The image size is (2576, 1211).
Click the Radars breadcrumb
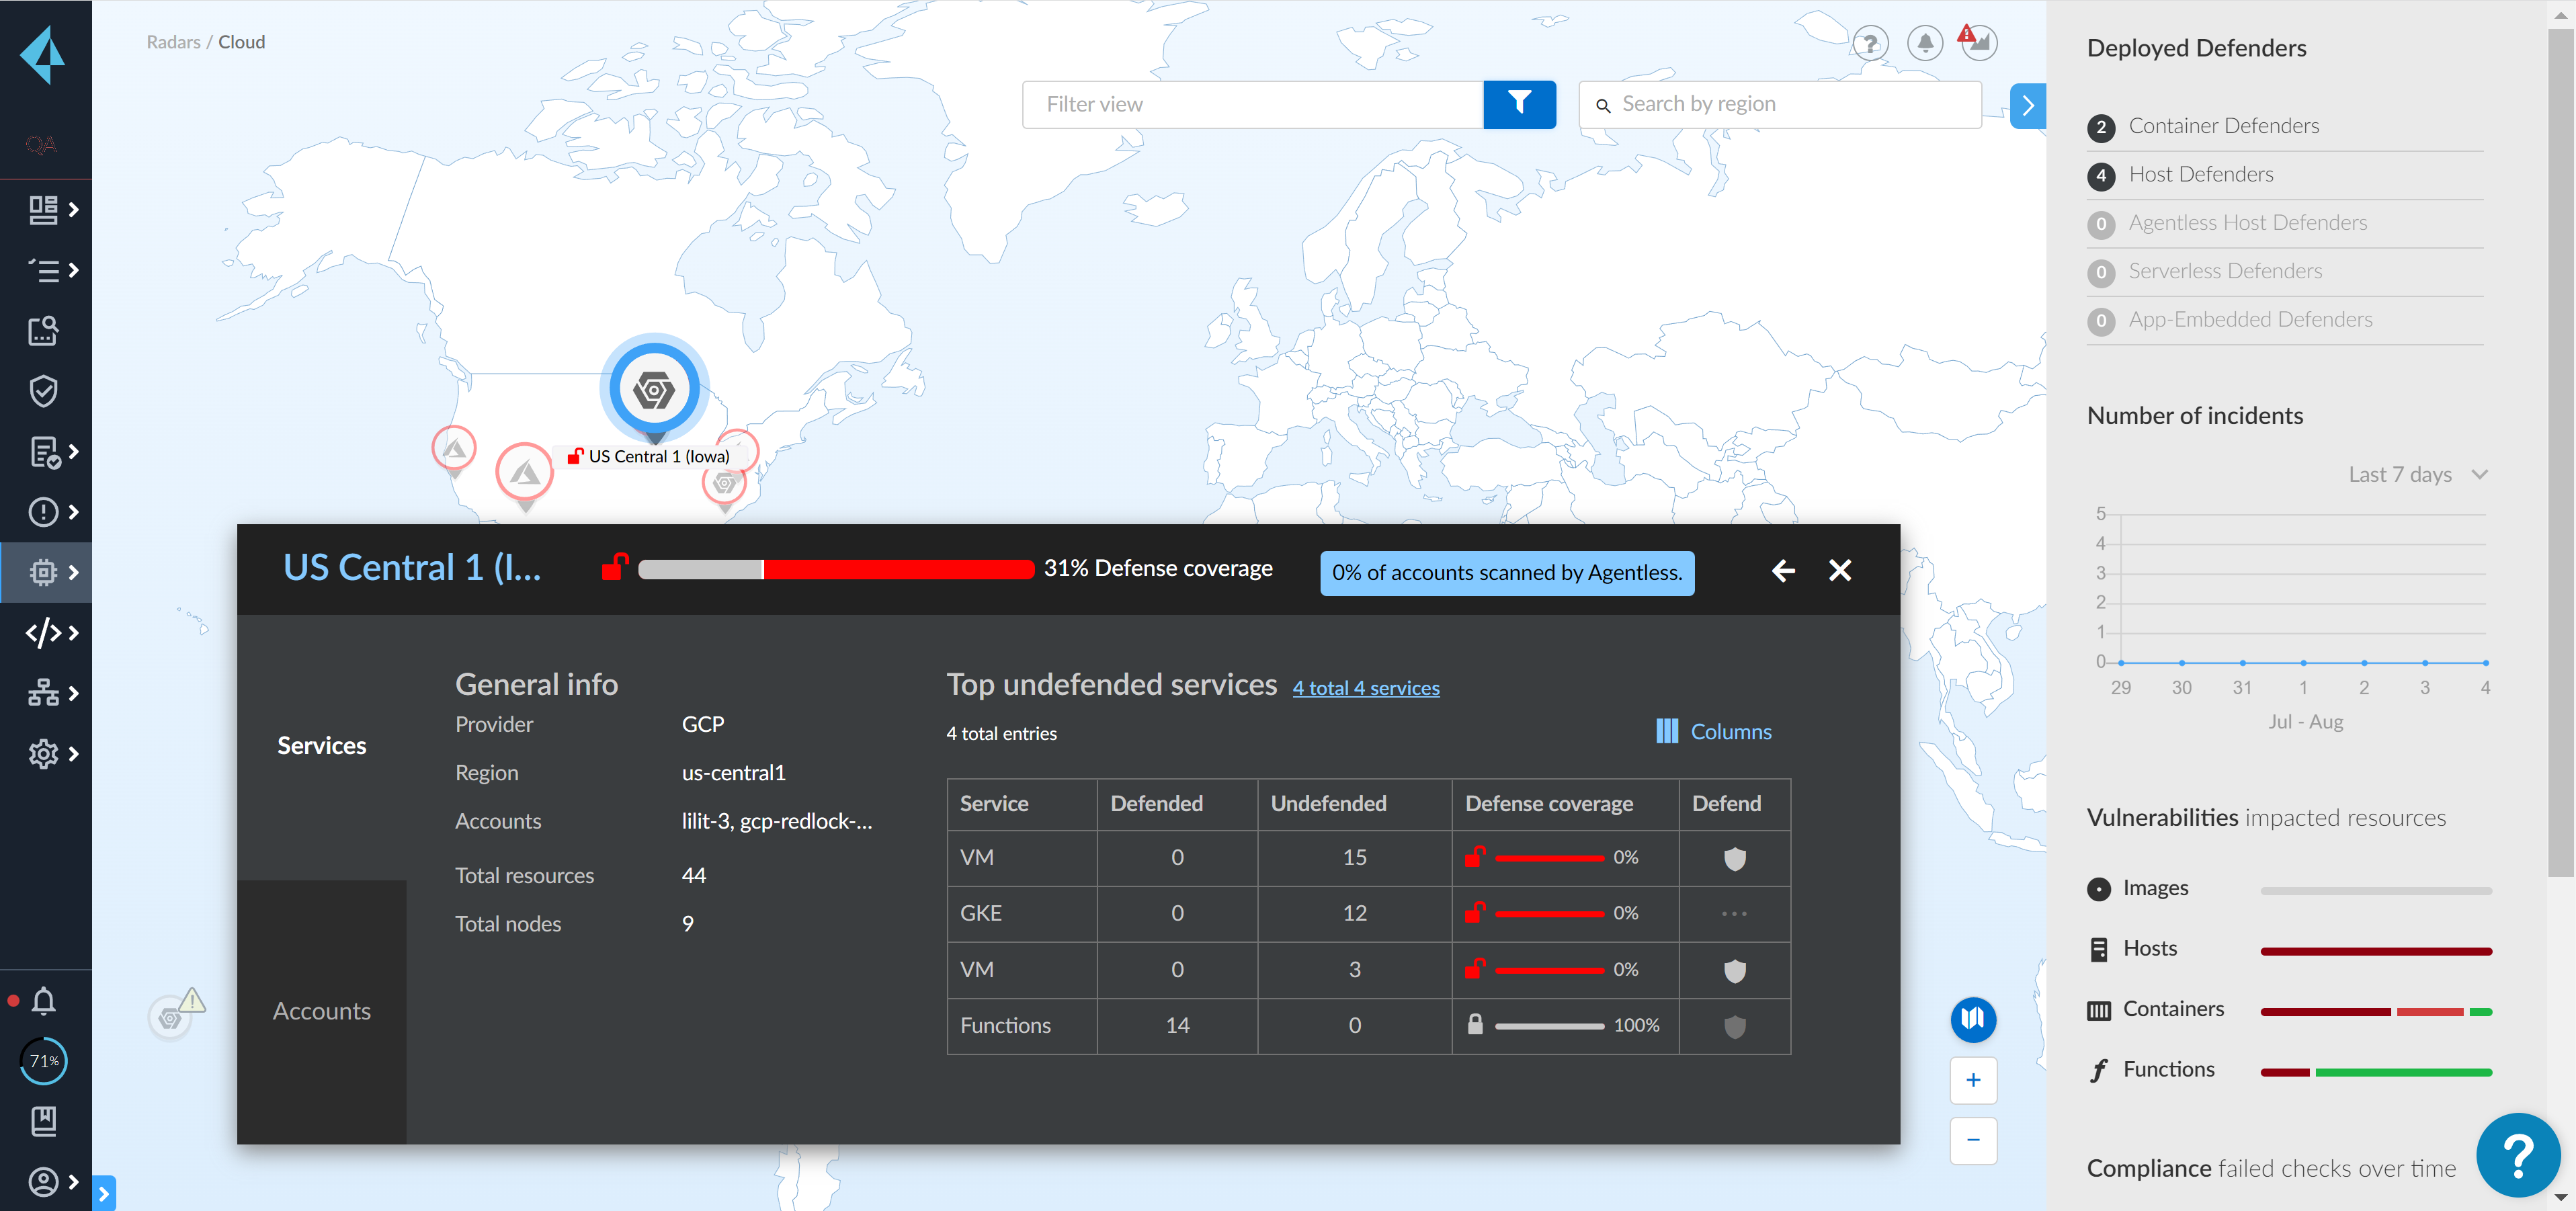pos(173,42)
